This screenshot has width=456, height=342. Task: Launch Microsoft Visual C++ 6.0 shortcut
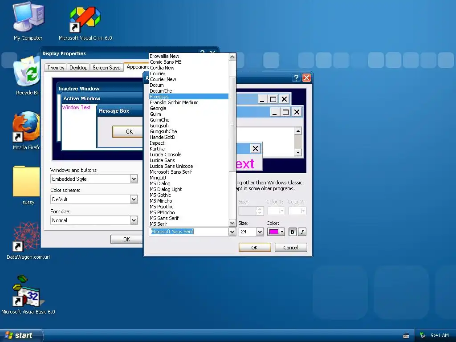tap(85, 23)
